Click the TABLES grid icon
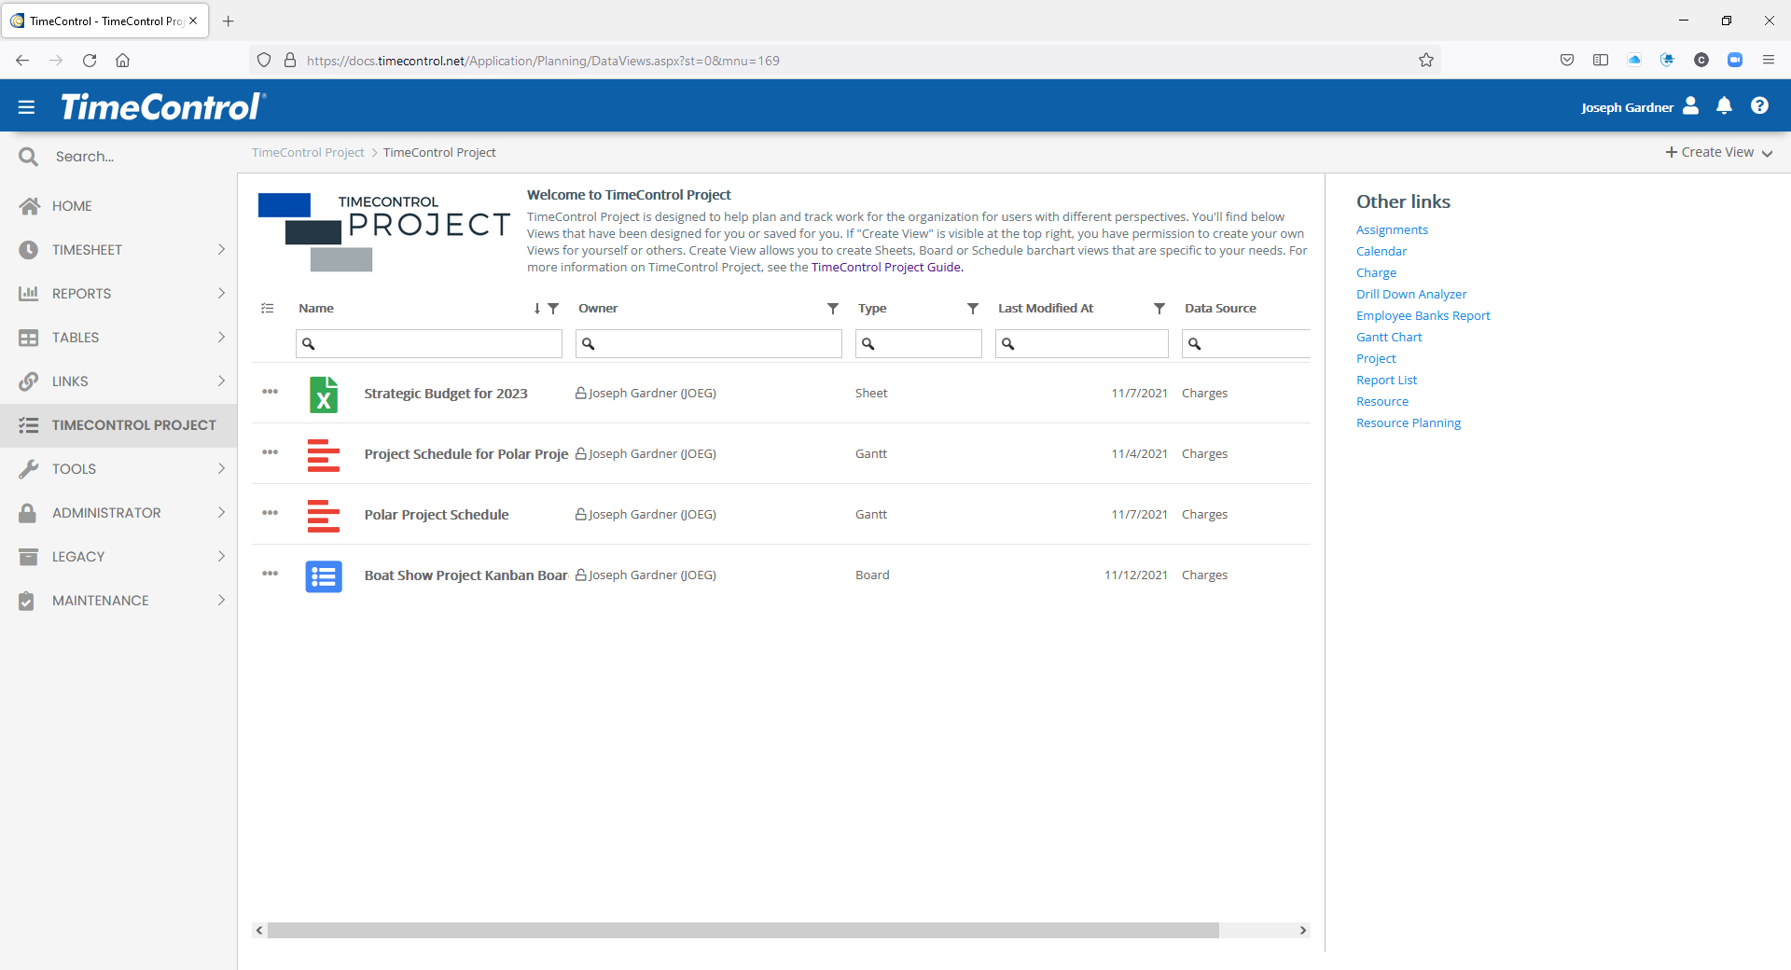This screenshot has width=1791, height=970. [x=29, y=338]
